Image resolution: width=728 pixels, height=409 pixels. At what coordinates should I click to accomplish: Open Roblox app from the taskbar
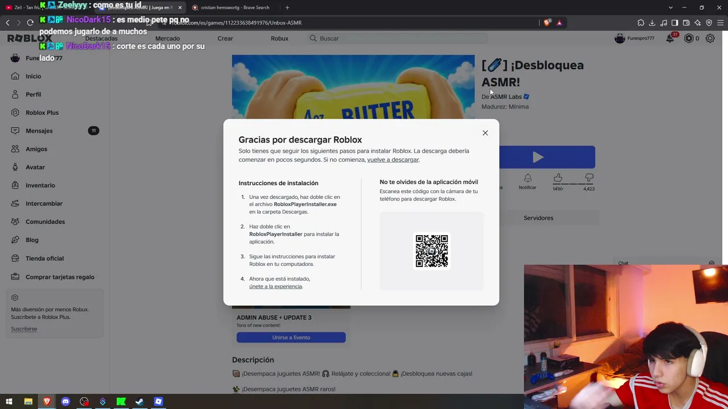click(158, 402)
